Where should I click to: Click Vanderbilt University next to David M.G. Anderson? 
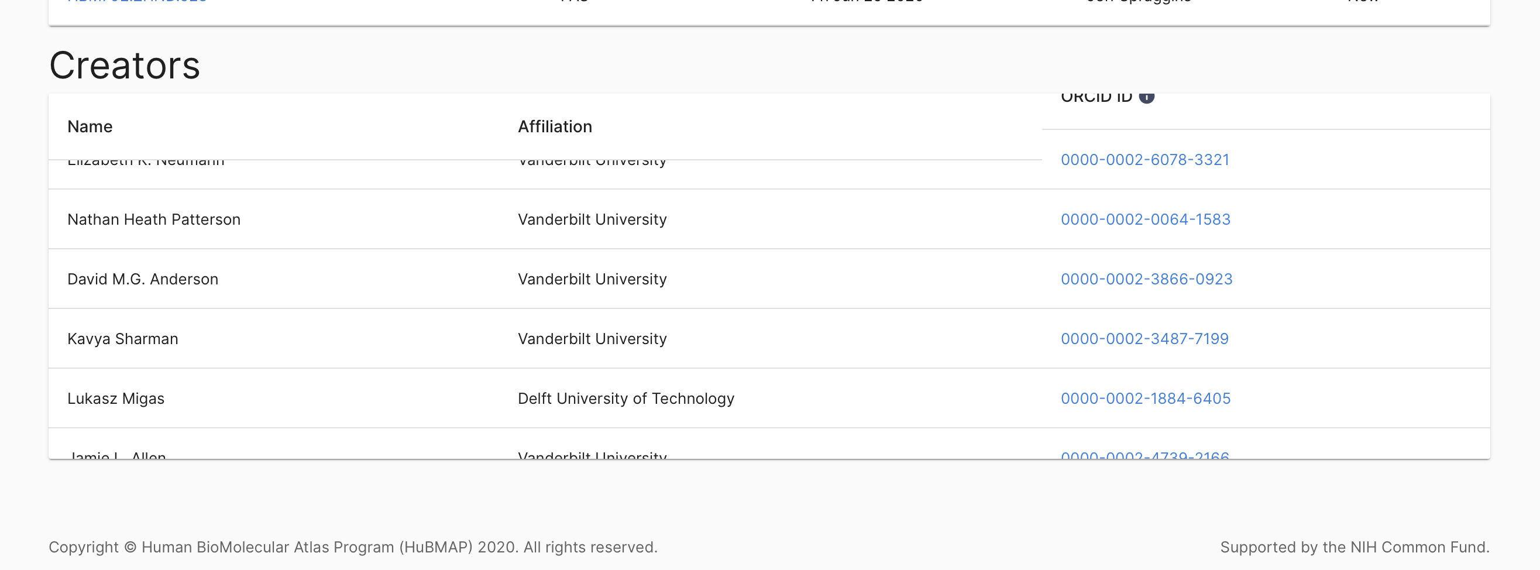click(x=592, y=279)
